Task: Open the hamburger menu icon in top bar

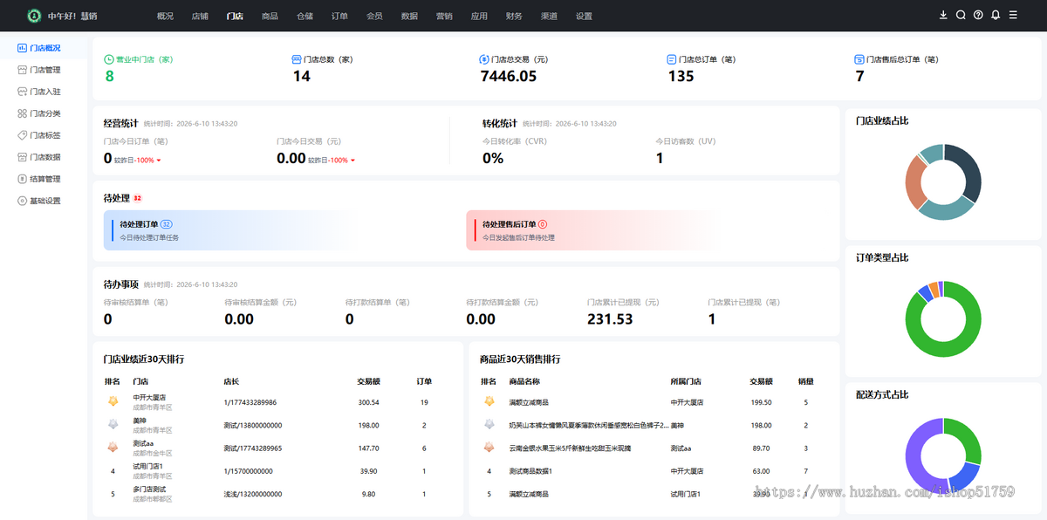Action: point(1013,15)
